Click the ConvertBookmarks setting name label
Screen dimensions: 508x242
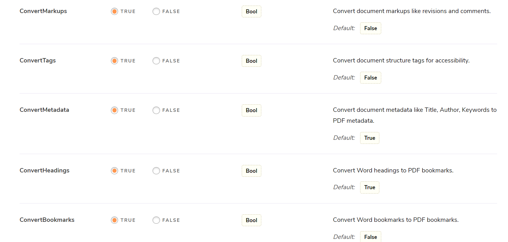47,220
